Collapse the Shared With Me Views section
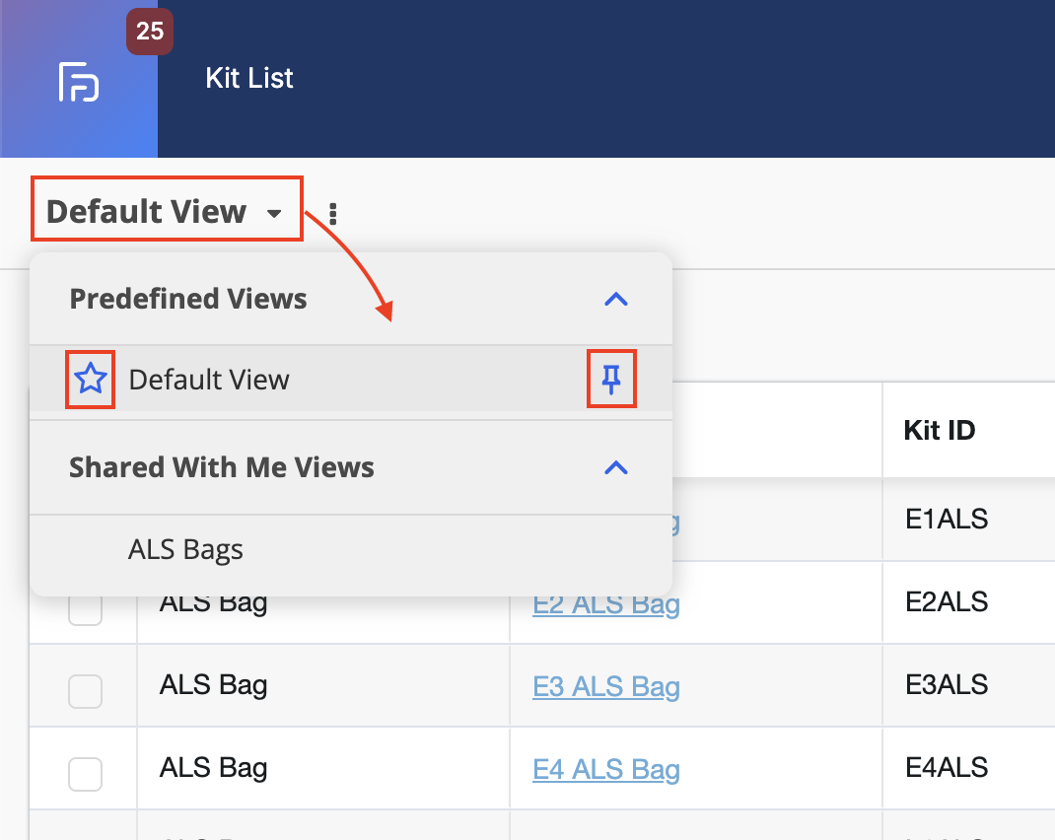This screenshot has height=840, width=1055. click(615, 468)
